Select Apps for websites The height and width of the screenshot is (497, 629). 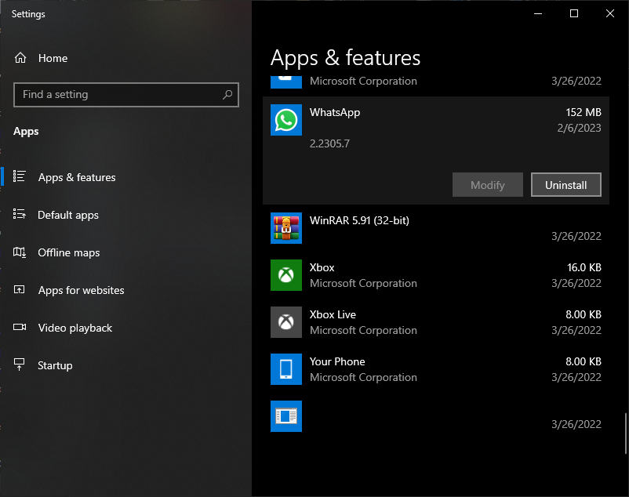[81, 290]
